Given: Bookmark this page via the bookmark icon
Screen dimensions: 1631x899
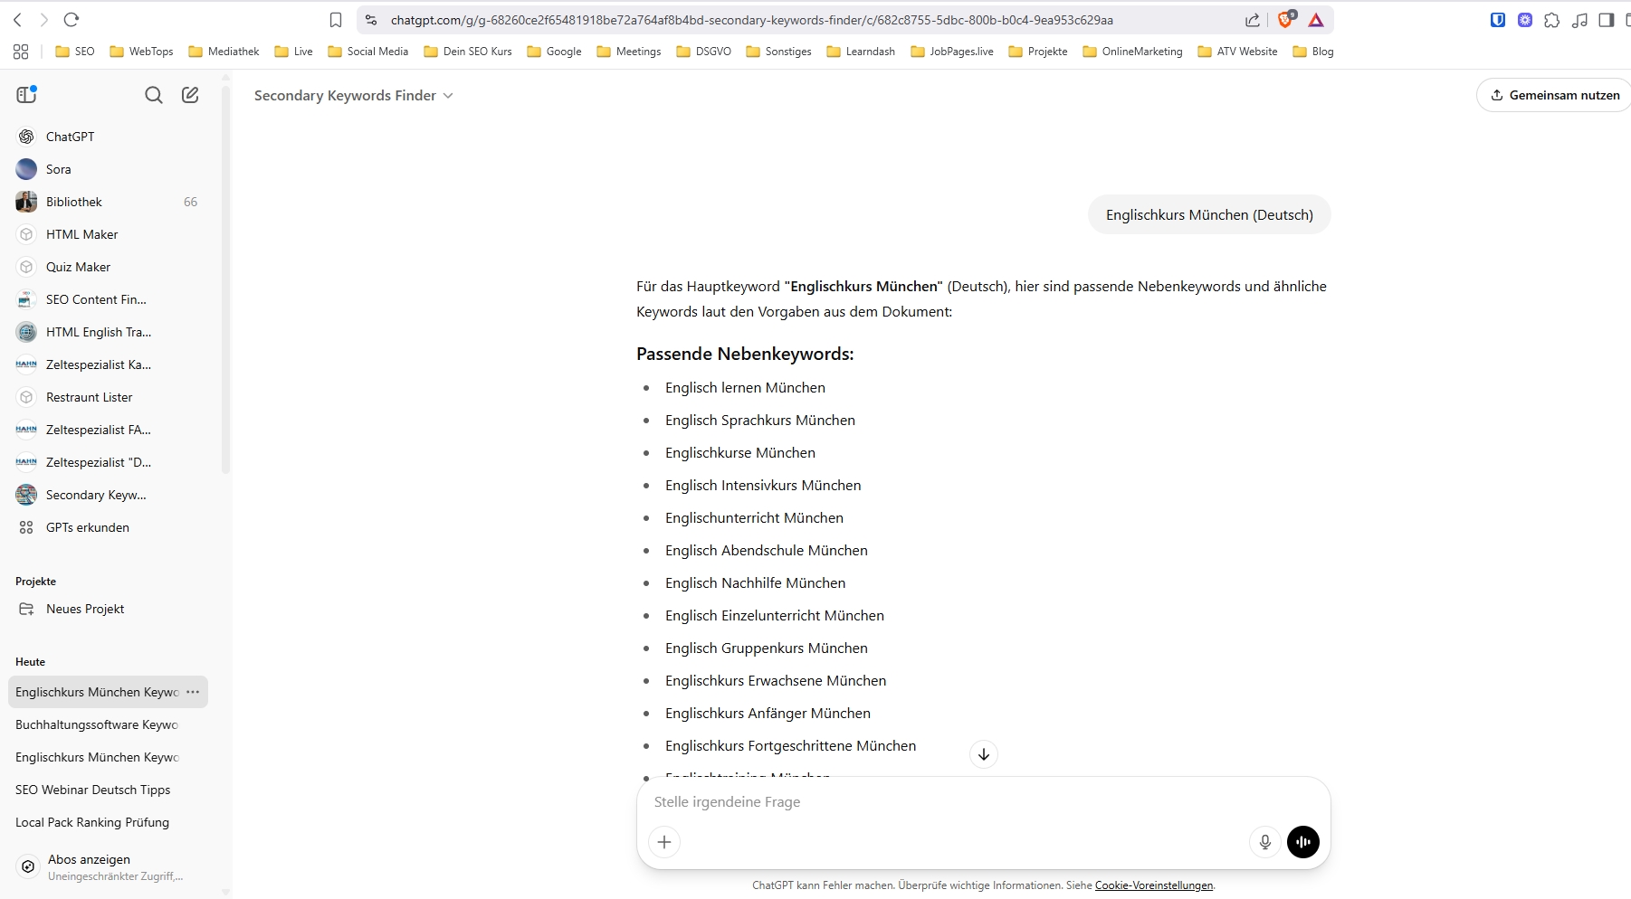Looking at the screenshot, I should [336, 20].
